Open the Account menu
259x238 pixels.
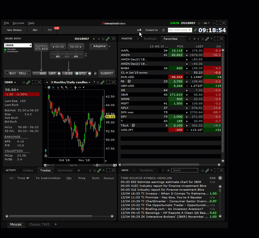(x=18, y=23)
